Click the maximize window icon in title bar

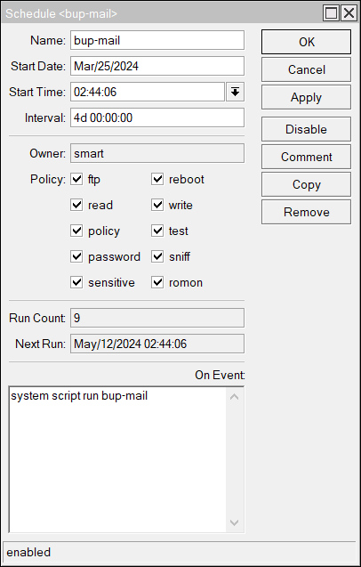pos(331,13)
